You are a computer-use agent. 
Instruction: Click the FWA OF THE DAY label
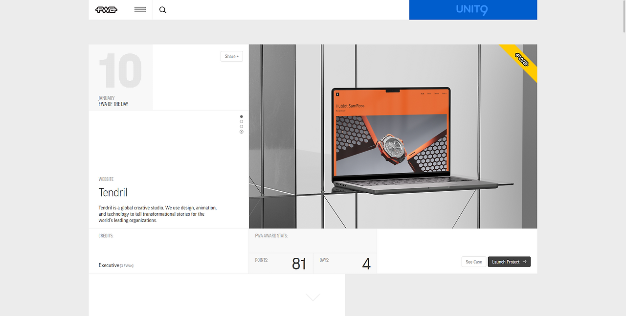pos(113,104)
